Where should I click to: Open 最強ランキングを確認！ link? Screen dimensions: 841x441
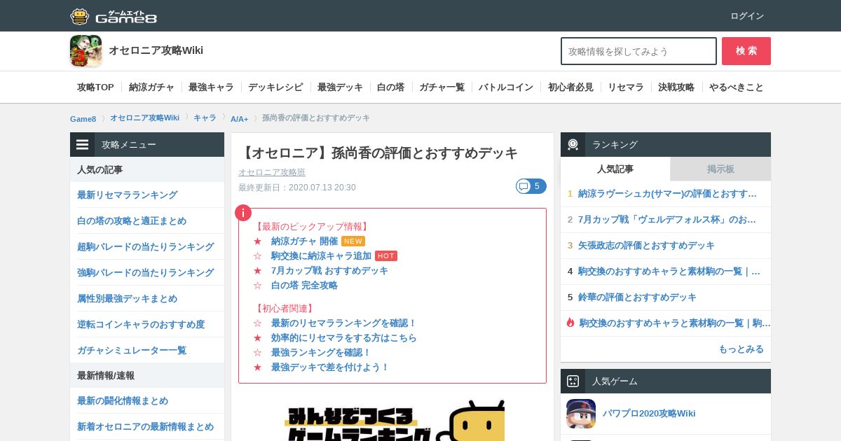coord(321,352)
